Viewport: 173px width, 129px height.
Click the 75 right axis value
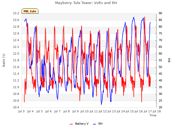[160, 33]
